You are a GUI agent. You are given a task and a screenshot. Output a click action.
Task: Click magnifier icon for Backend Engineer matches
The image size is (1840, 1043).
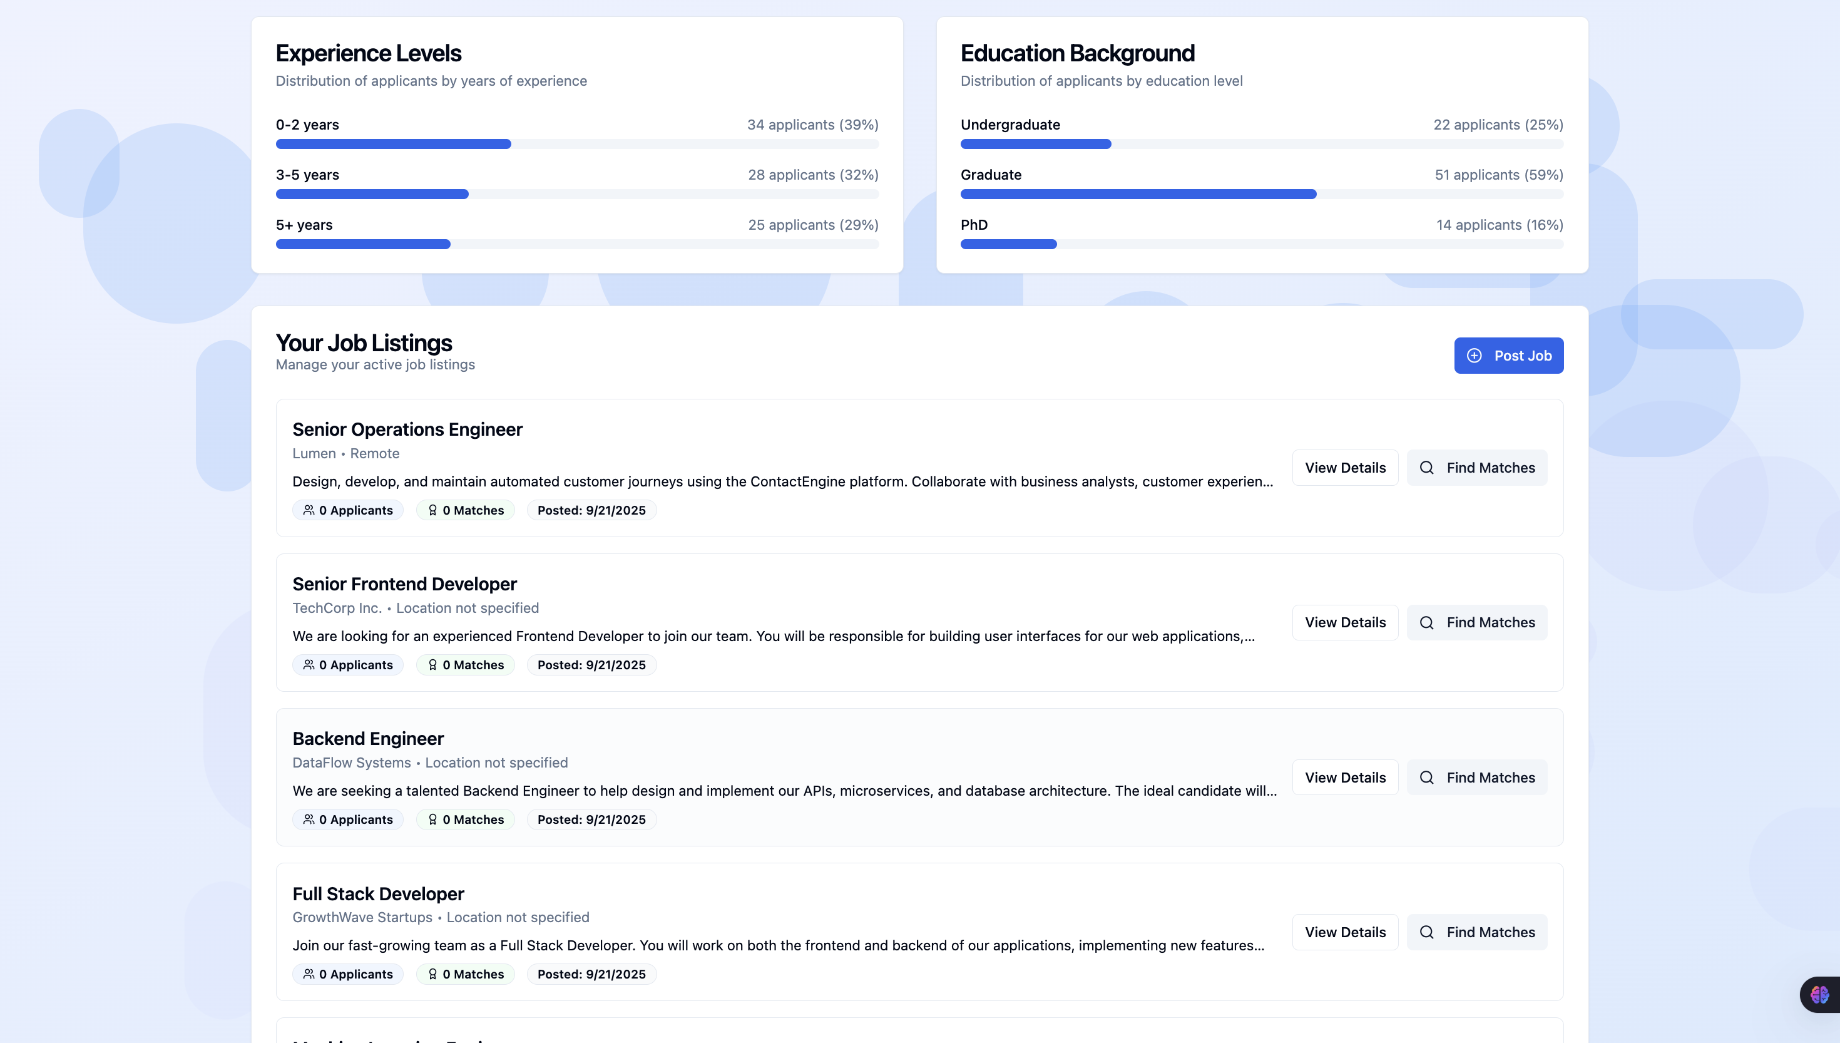point(1426,777)
